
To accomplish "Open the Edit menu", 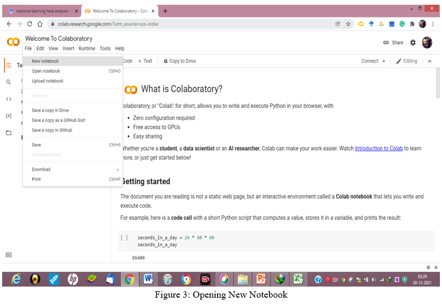I will point(40,49).
